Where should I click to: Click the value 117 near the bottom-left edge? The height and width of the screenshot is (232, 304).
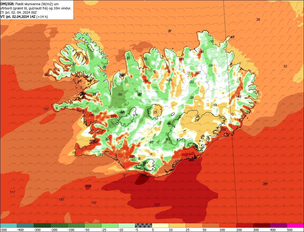[x=12, y=192]
